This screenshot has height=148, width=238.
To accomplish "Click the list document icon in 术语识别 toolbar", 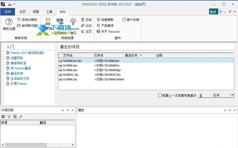I will click(15, 117).
